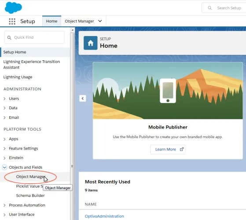Collapse the Objects and Fields section

click(4, 167)
